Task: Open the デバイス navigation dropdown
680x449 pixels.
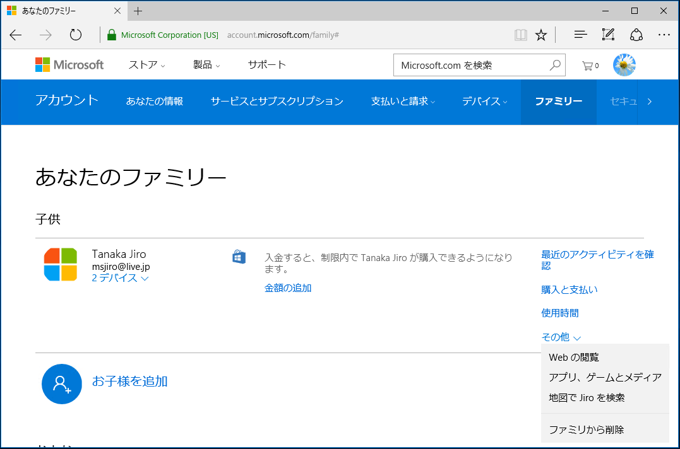Action: point(484,101)
